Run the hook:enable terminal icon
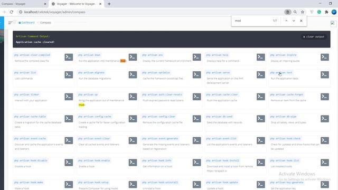 click(133, 163)
